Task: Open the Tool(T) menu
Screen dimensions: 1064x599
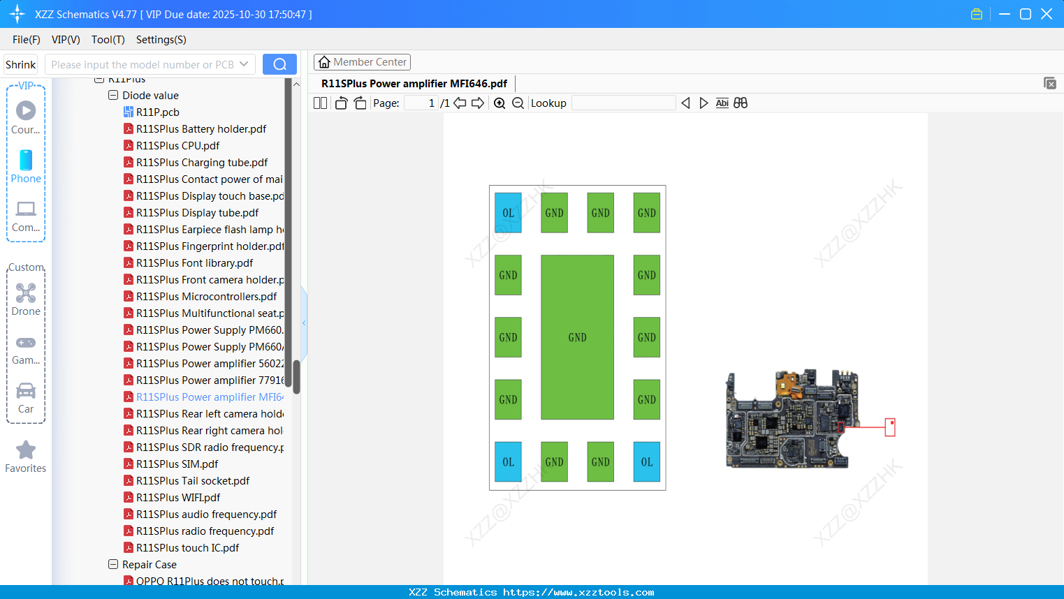Action: [x=108, y=40]
